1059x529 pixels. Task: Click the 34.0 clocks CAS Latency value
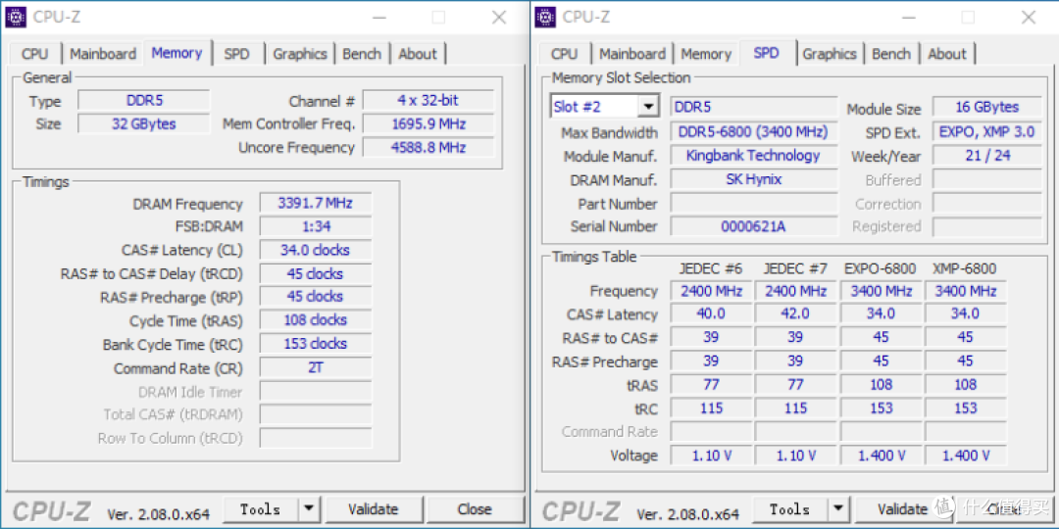click(316, 250)
